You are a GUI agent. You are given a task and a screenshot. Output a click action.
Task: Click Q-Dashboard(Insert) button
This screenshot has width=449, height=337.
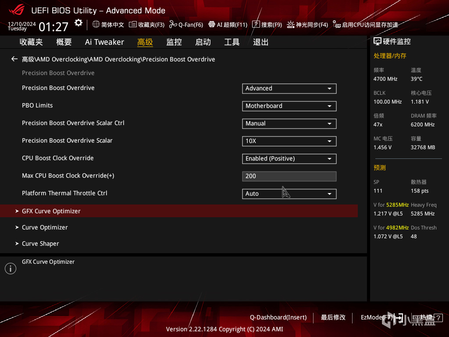click(x=278, y=318)
